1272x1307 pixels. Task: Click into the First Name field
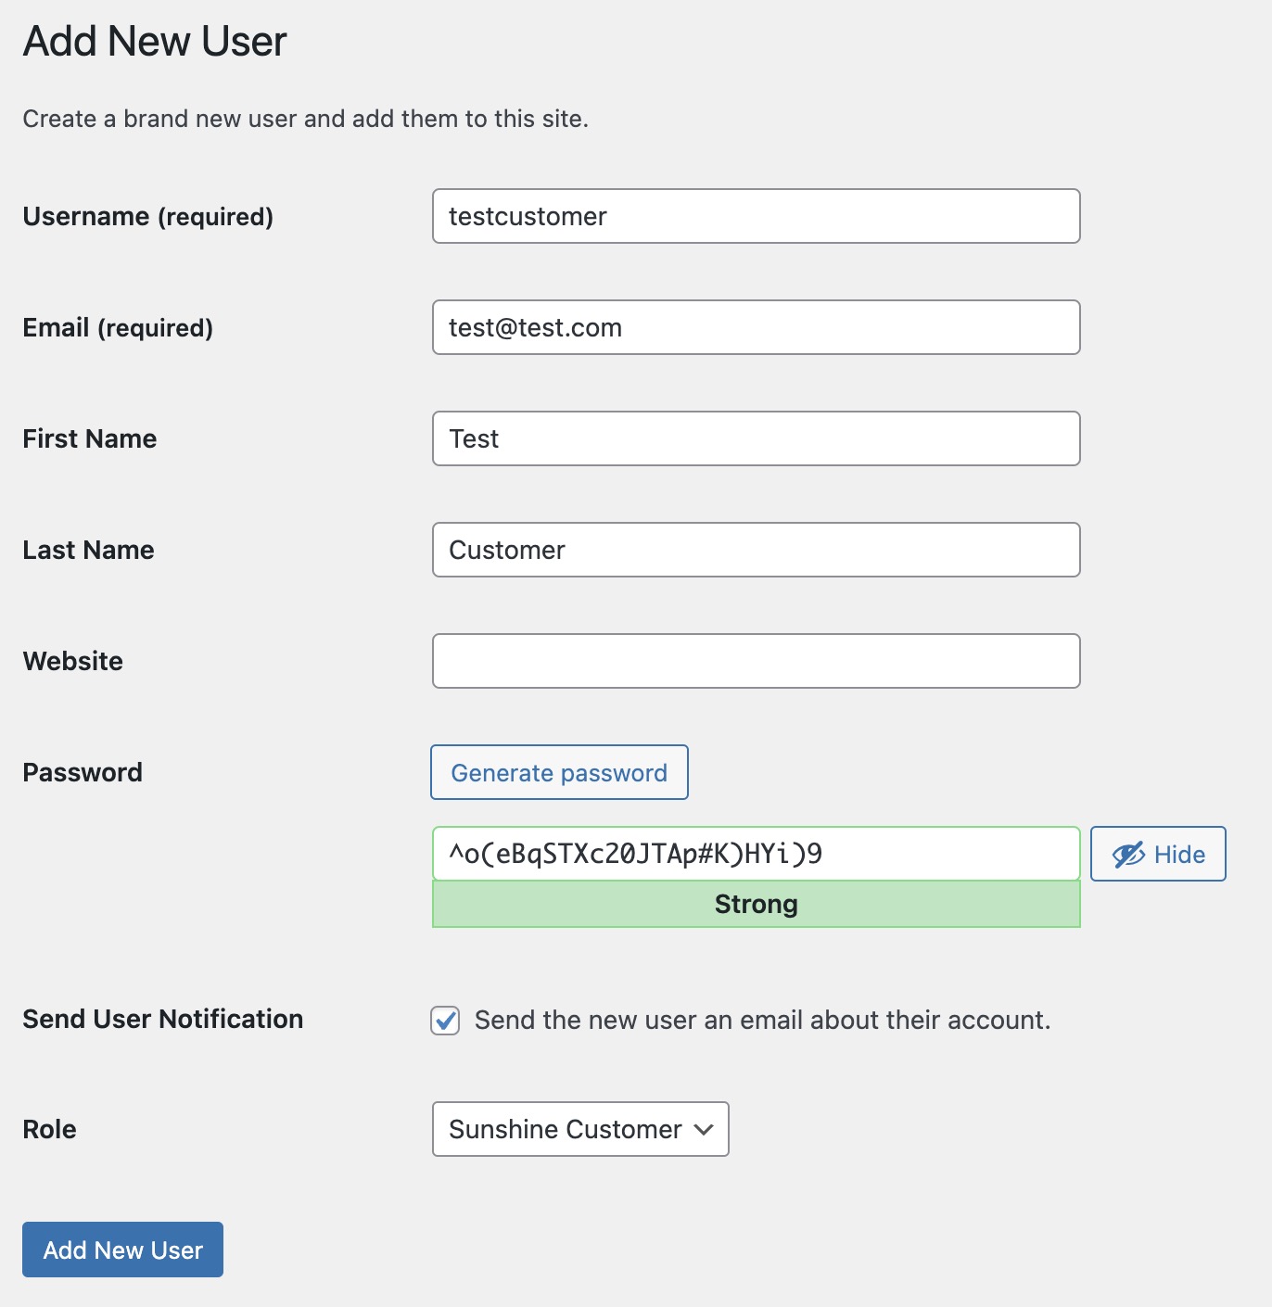pos(756,438)
